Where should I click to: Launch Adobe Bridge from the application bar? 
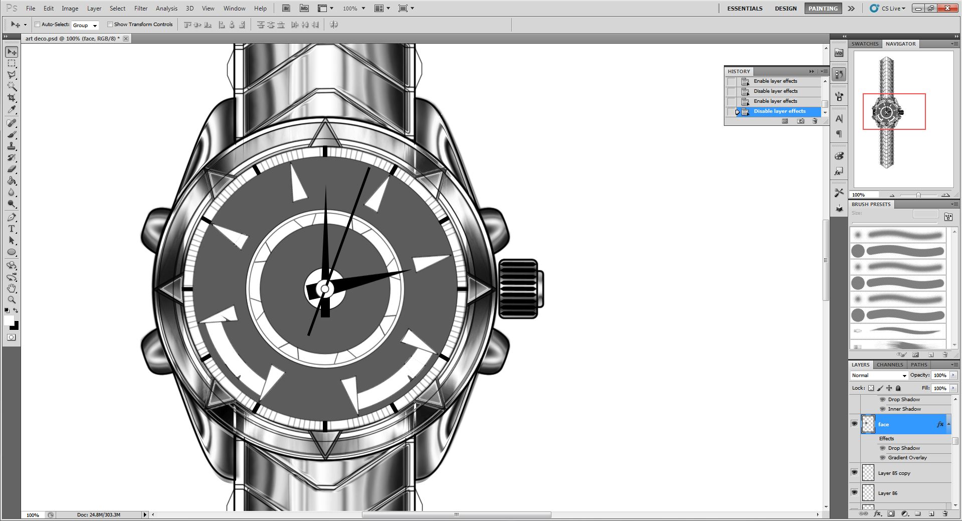coord(286,9)
